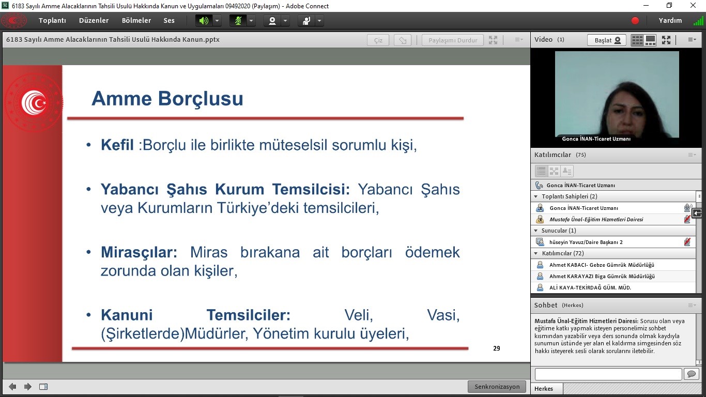
Task: Click Gonca İNAN's active microphone icon
Action: pos(687,208)
